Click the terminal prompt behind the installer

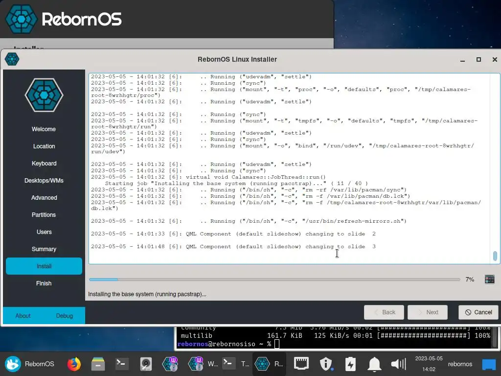coord(228,344)
